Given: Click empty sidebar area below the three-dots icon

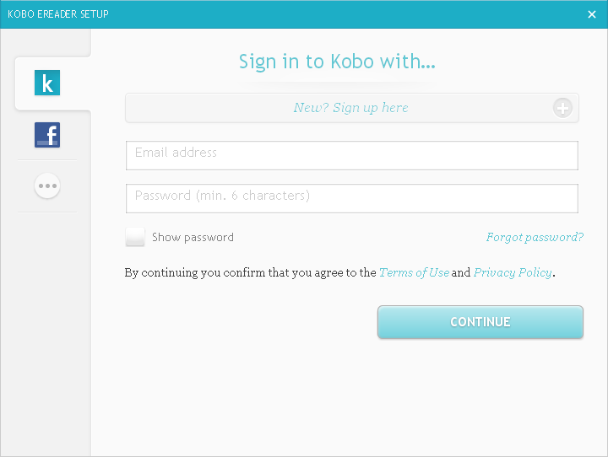Looking at the screenshot, I should (47, 337).
